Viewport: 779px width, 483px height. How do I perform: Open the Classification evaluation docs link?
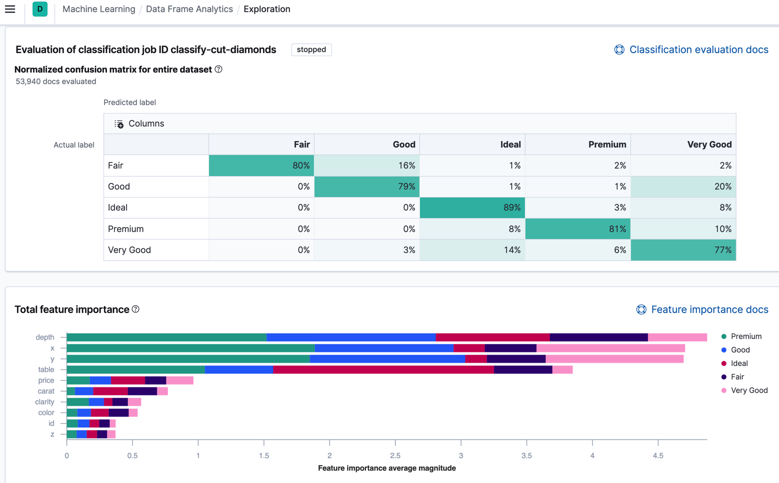pos(698,49)
